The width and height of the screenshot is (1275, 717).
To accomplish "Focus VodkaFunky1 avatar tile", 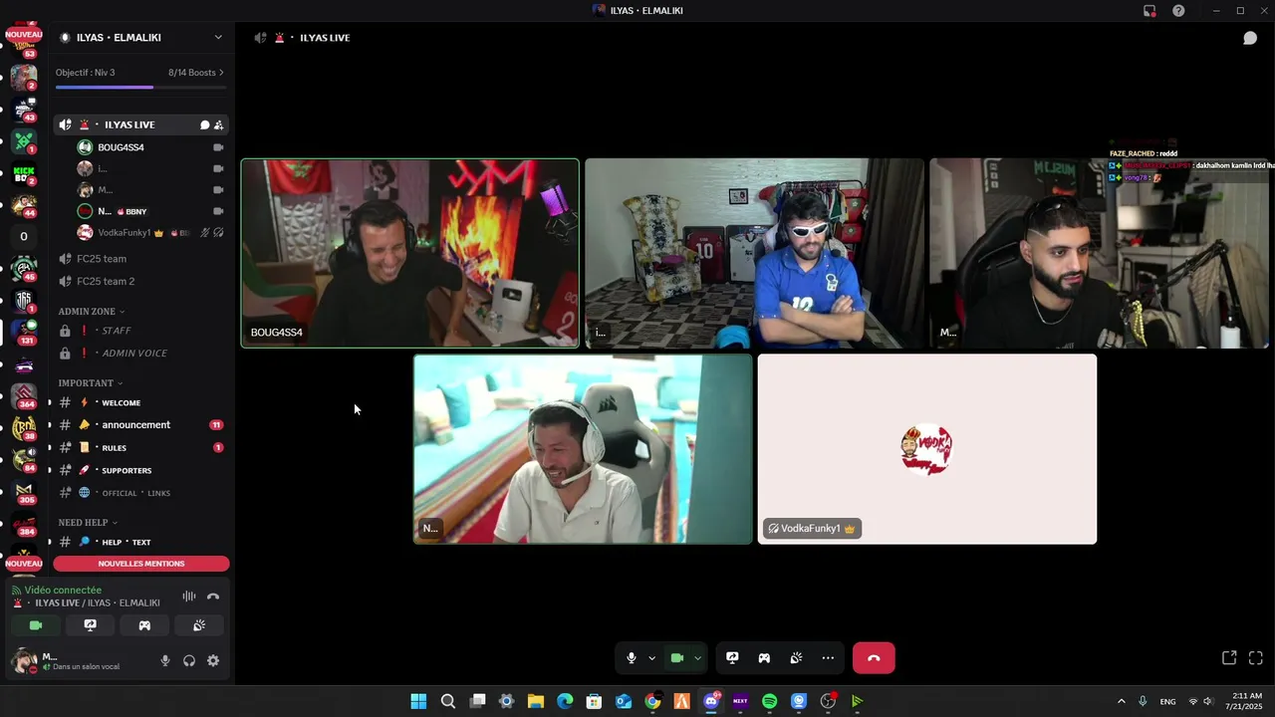I will 927,449.
